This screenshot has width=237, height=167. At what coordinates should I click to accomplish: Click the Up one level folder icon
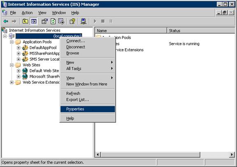(x=25, y=21)
